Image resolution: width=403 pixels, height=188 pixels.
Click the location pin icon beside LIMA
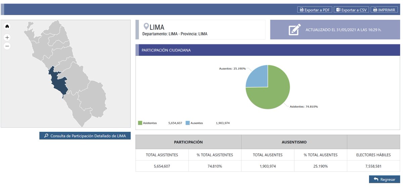[x=146, y=26]
